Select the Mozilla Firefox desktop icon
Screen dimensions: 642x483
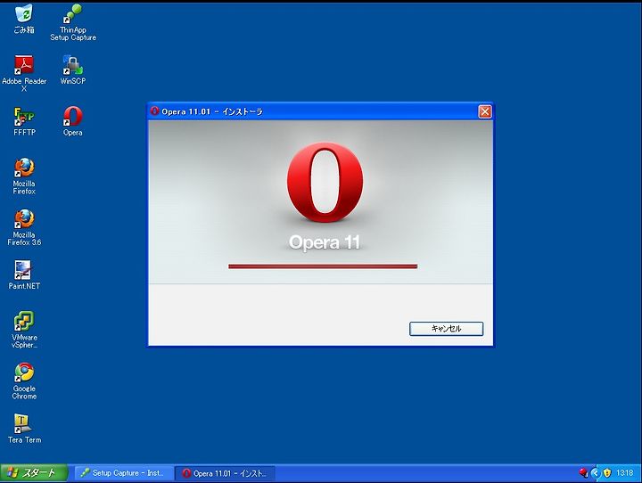[24, 176]
